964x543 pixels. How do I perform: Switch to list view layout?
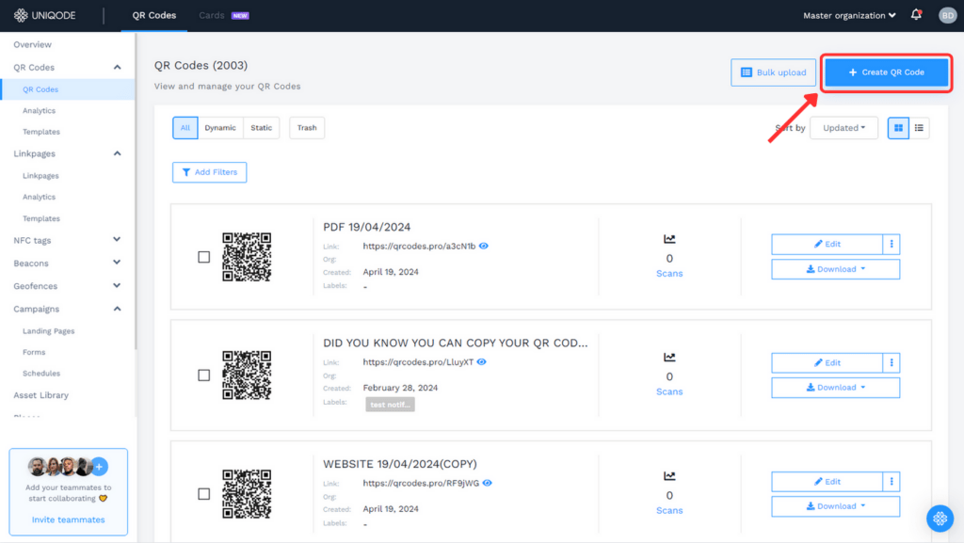click(919, 127)
